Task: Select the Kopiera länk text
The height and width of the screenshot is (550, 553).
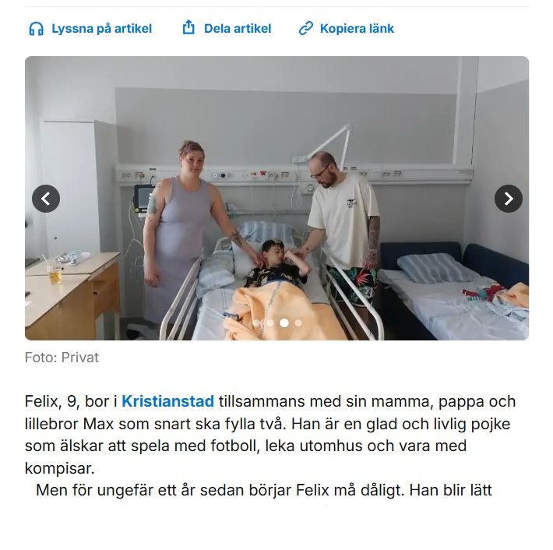Action: click(x=357, y=29)
